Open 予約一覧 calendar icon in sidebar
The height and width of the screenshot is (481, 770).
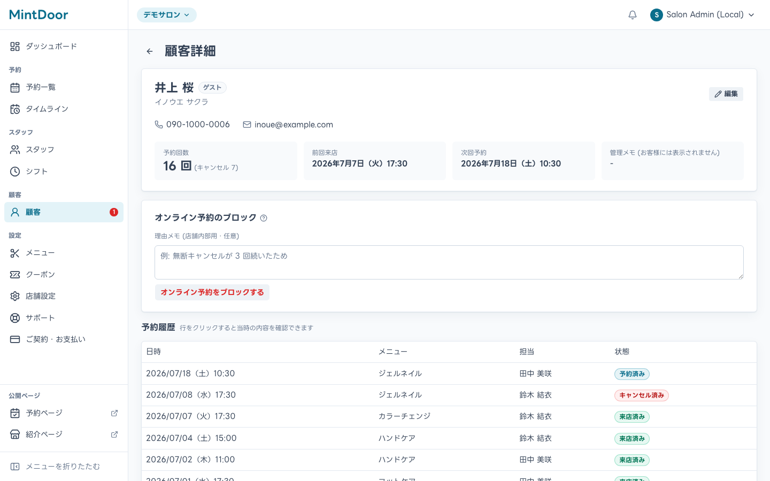tap(15, 87)
